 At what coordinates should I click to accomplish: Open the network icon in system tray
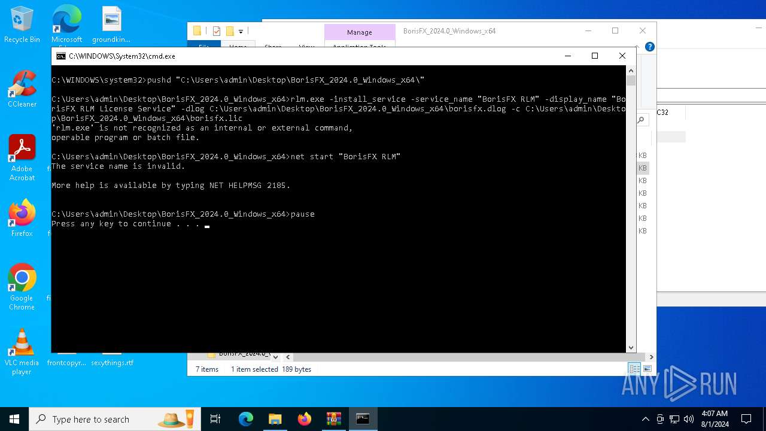tap(674, 419)
